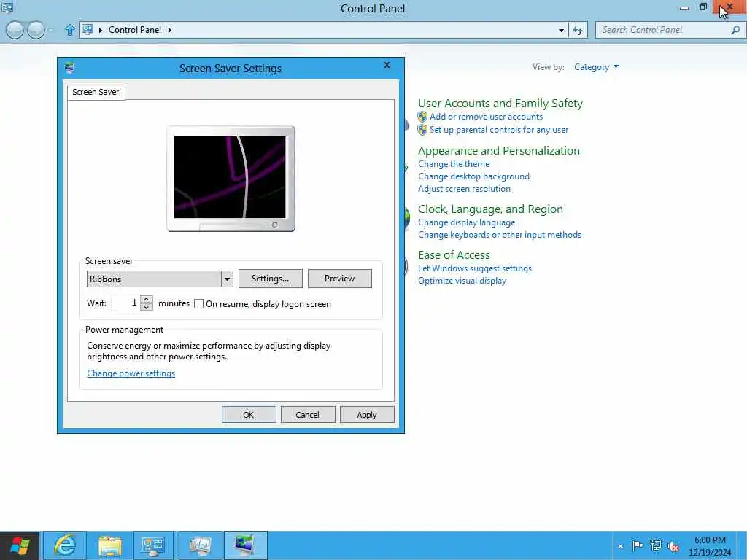Viewport: 747px width, 560px height.
Task: Decrease wait minutes with down arrow
Action: click(147, 307)
